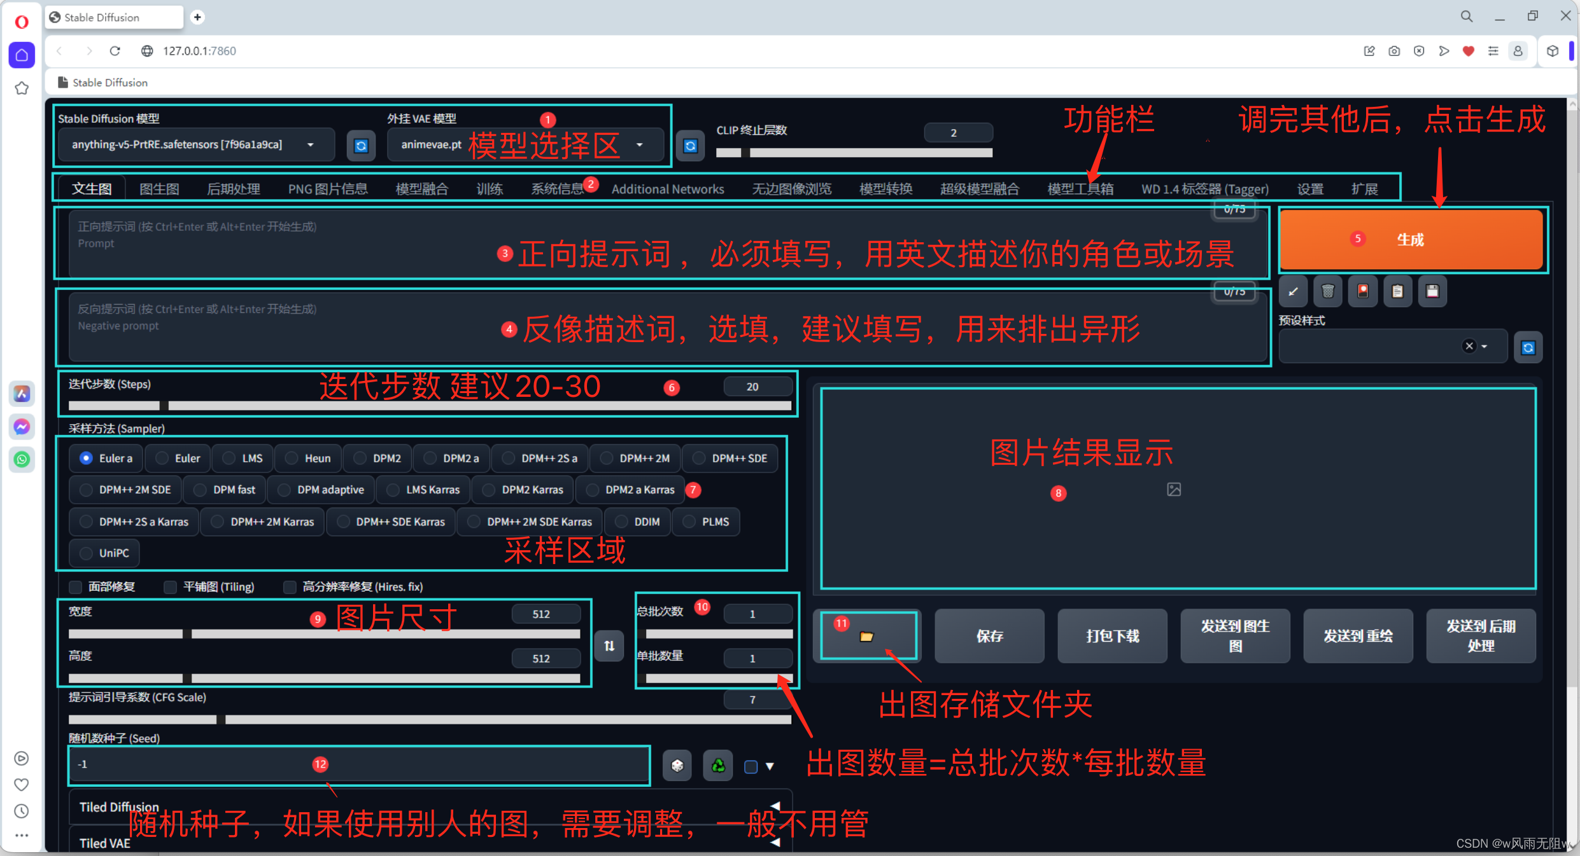Expand the Tiled Diffusion section
Screen dimensions: 1580x856
776,805
